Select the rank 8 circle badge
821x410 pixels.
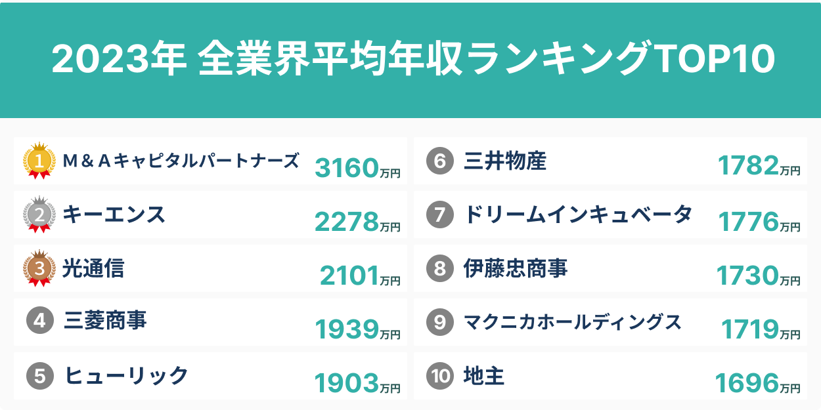tap(440, 268)
